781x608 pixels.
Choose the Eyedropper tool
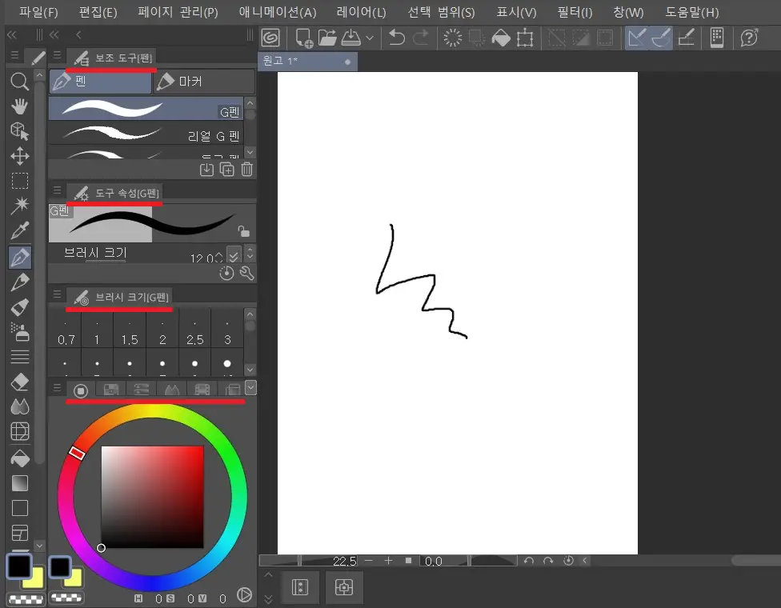click(19, 232)
